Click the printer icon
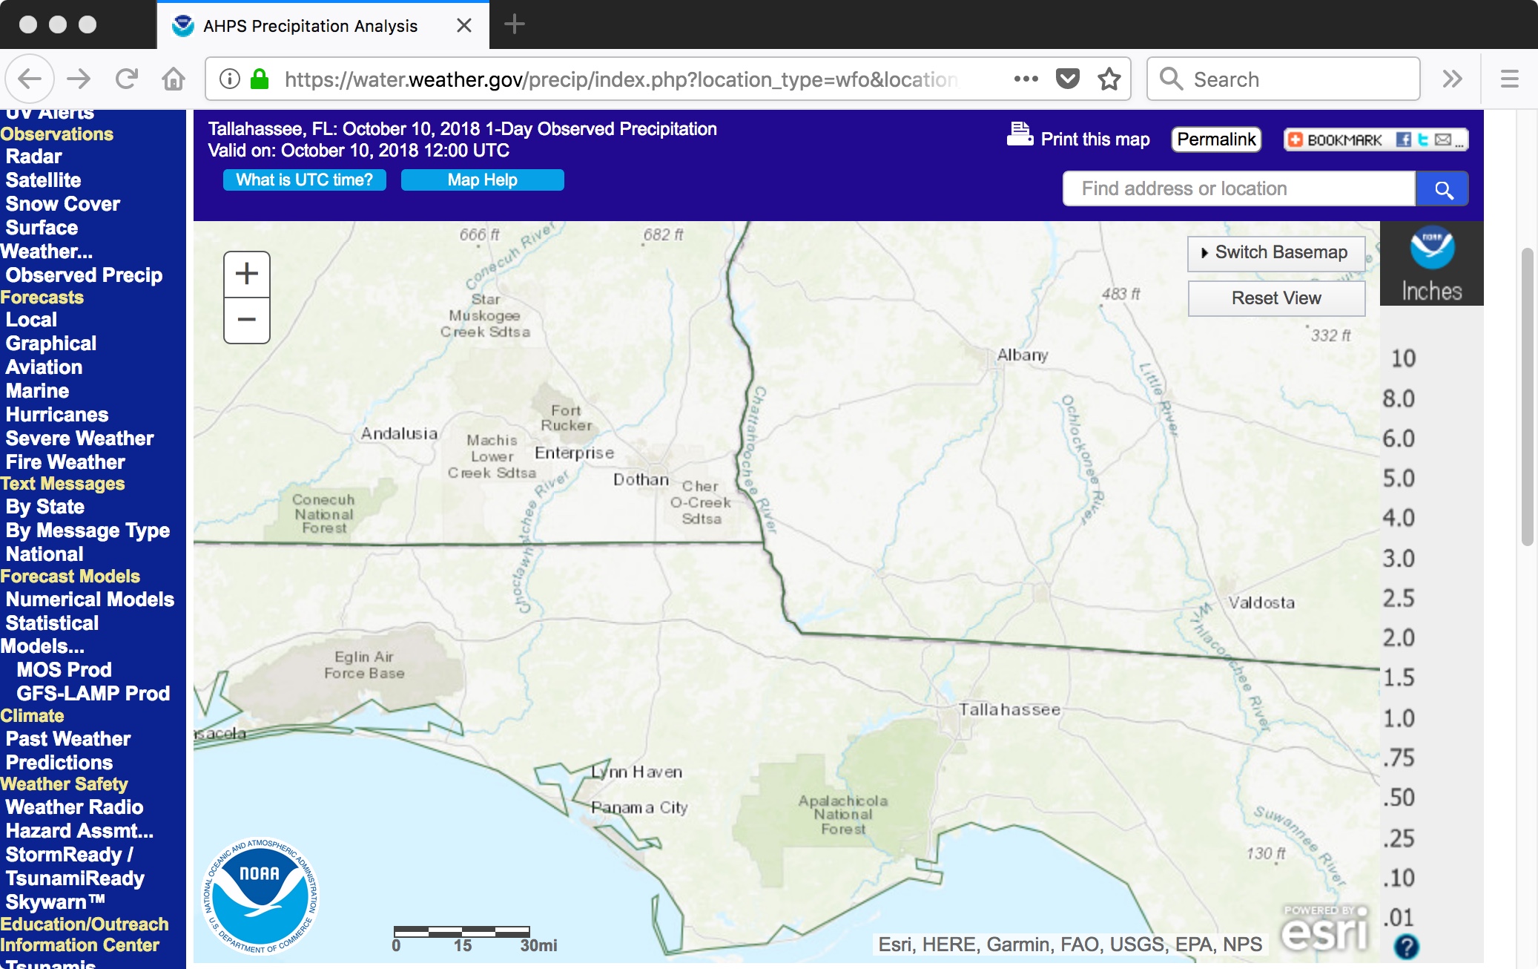This screenshot has width=1538, height=969. coord(1020,135)
